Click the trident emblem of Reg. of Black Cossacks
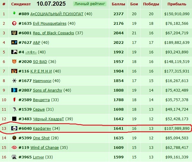The height and width of the screenshot is (162, 192). tap(14, 33)
